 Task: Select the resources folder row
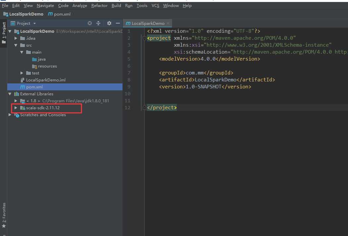coord(65,66)
